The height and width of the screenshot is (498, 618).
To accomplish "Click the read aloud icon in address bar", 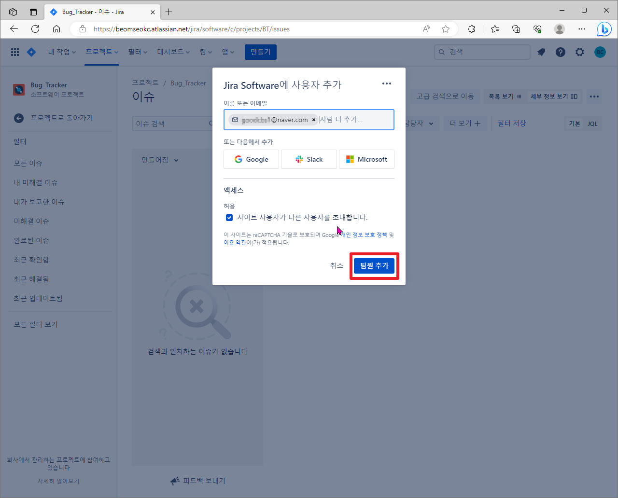I will (426, 29).
